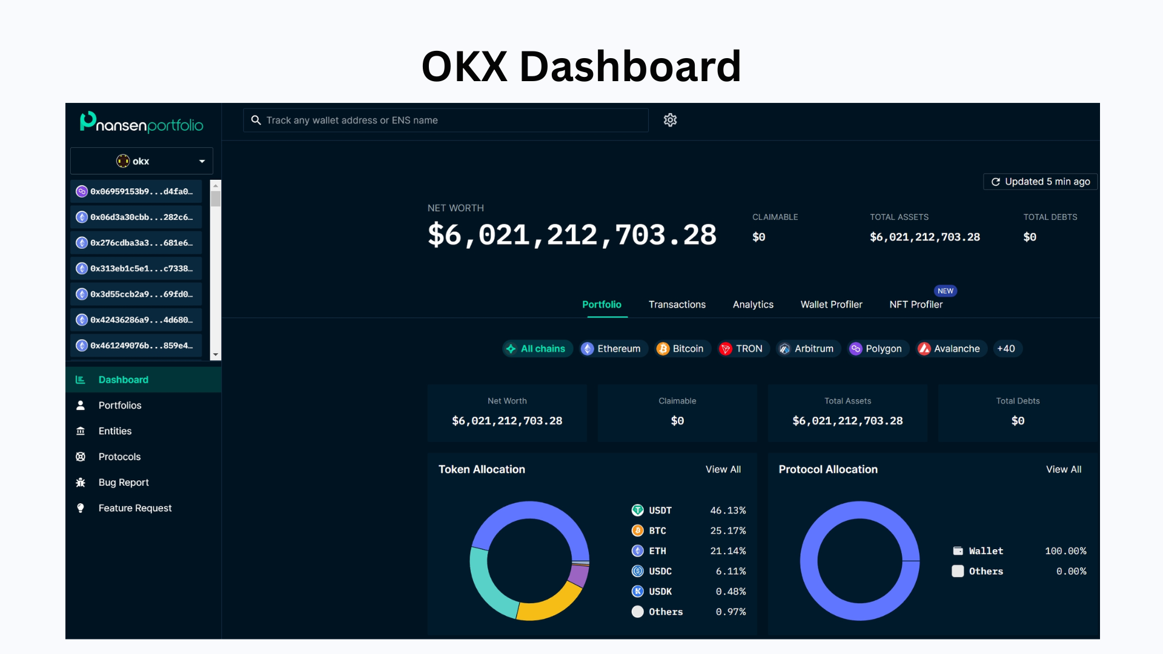Click the Ethereum icon on wallet 0x313eb1c5e1

coord(82,268)
